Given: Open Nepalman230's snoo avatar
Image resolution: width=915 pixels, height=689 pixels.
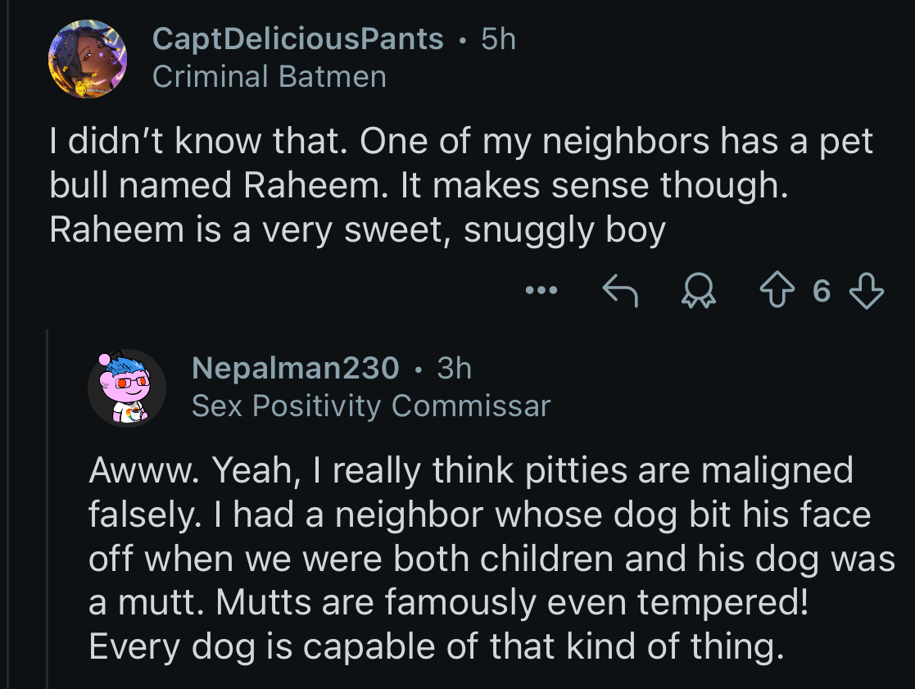Looking at the screenshot, I should [x=127, y=388].
